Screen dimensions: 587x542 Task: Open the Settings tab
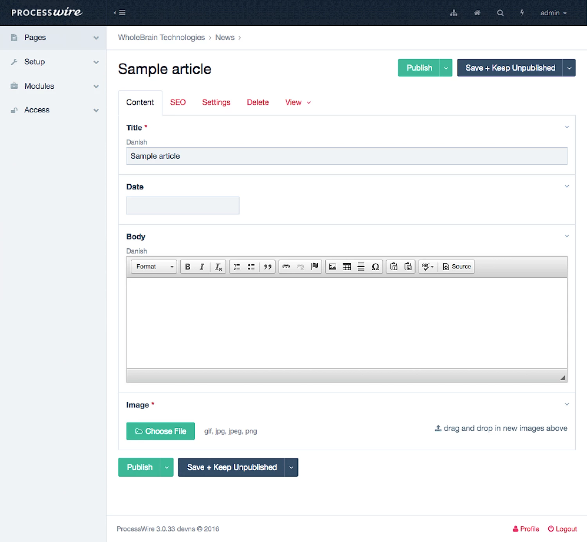click(x=216, y=102)
